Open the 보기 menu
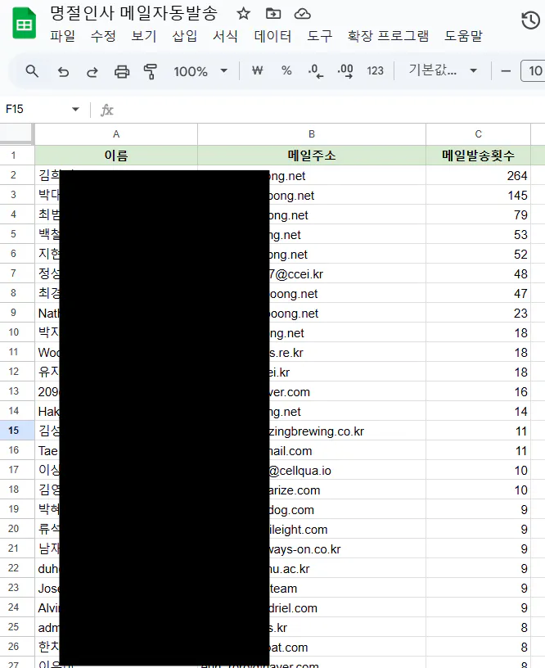Viewport: 545px width, 668px height. (x=144, y=36)
